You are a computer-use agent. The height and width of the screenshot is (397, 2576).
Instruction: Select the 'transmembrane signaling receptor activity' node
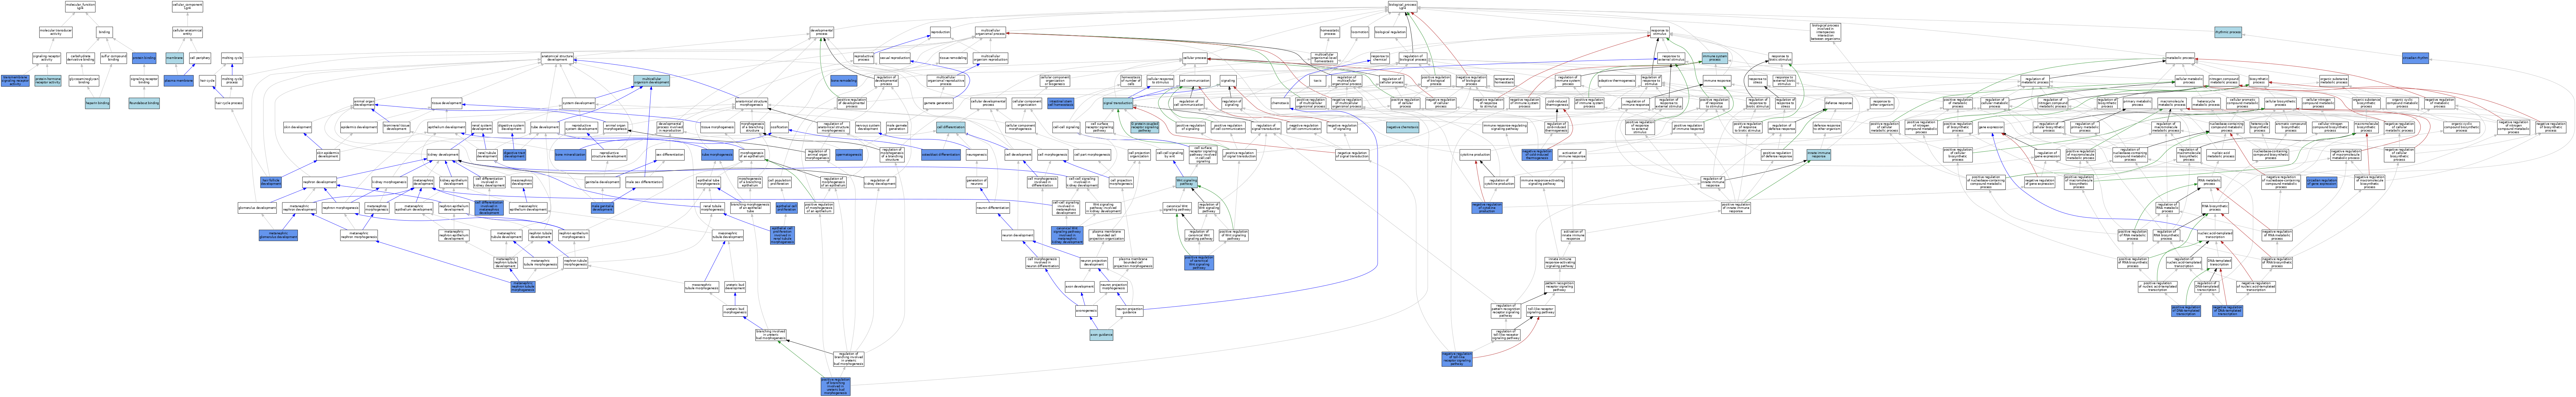[x=15, y=81]
